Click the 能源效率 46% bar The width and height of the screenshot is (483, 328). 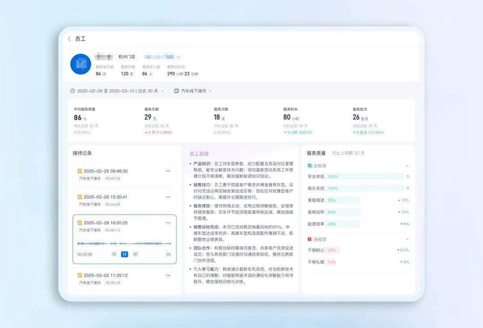coord(343,224)
